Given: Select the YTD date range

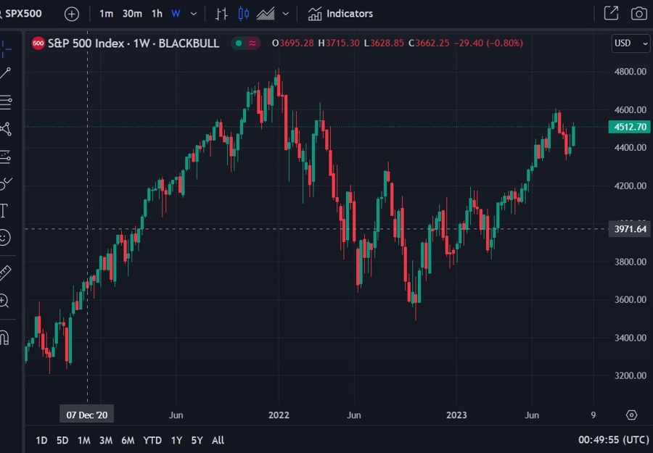Looking at the screenshot, I should coord(152,440).
